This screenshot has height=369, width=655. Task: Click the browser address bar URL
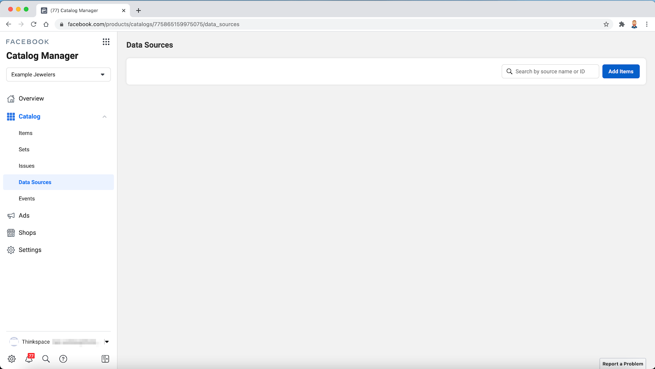pos(154,24)
